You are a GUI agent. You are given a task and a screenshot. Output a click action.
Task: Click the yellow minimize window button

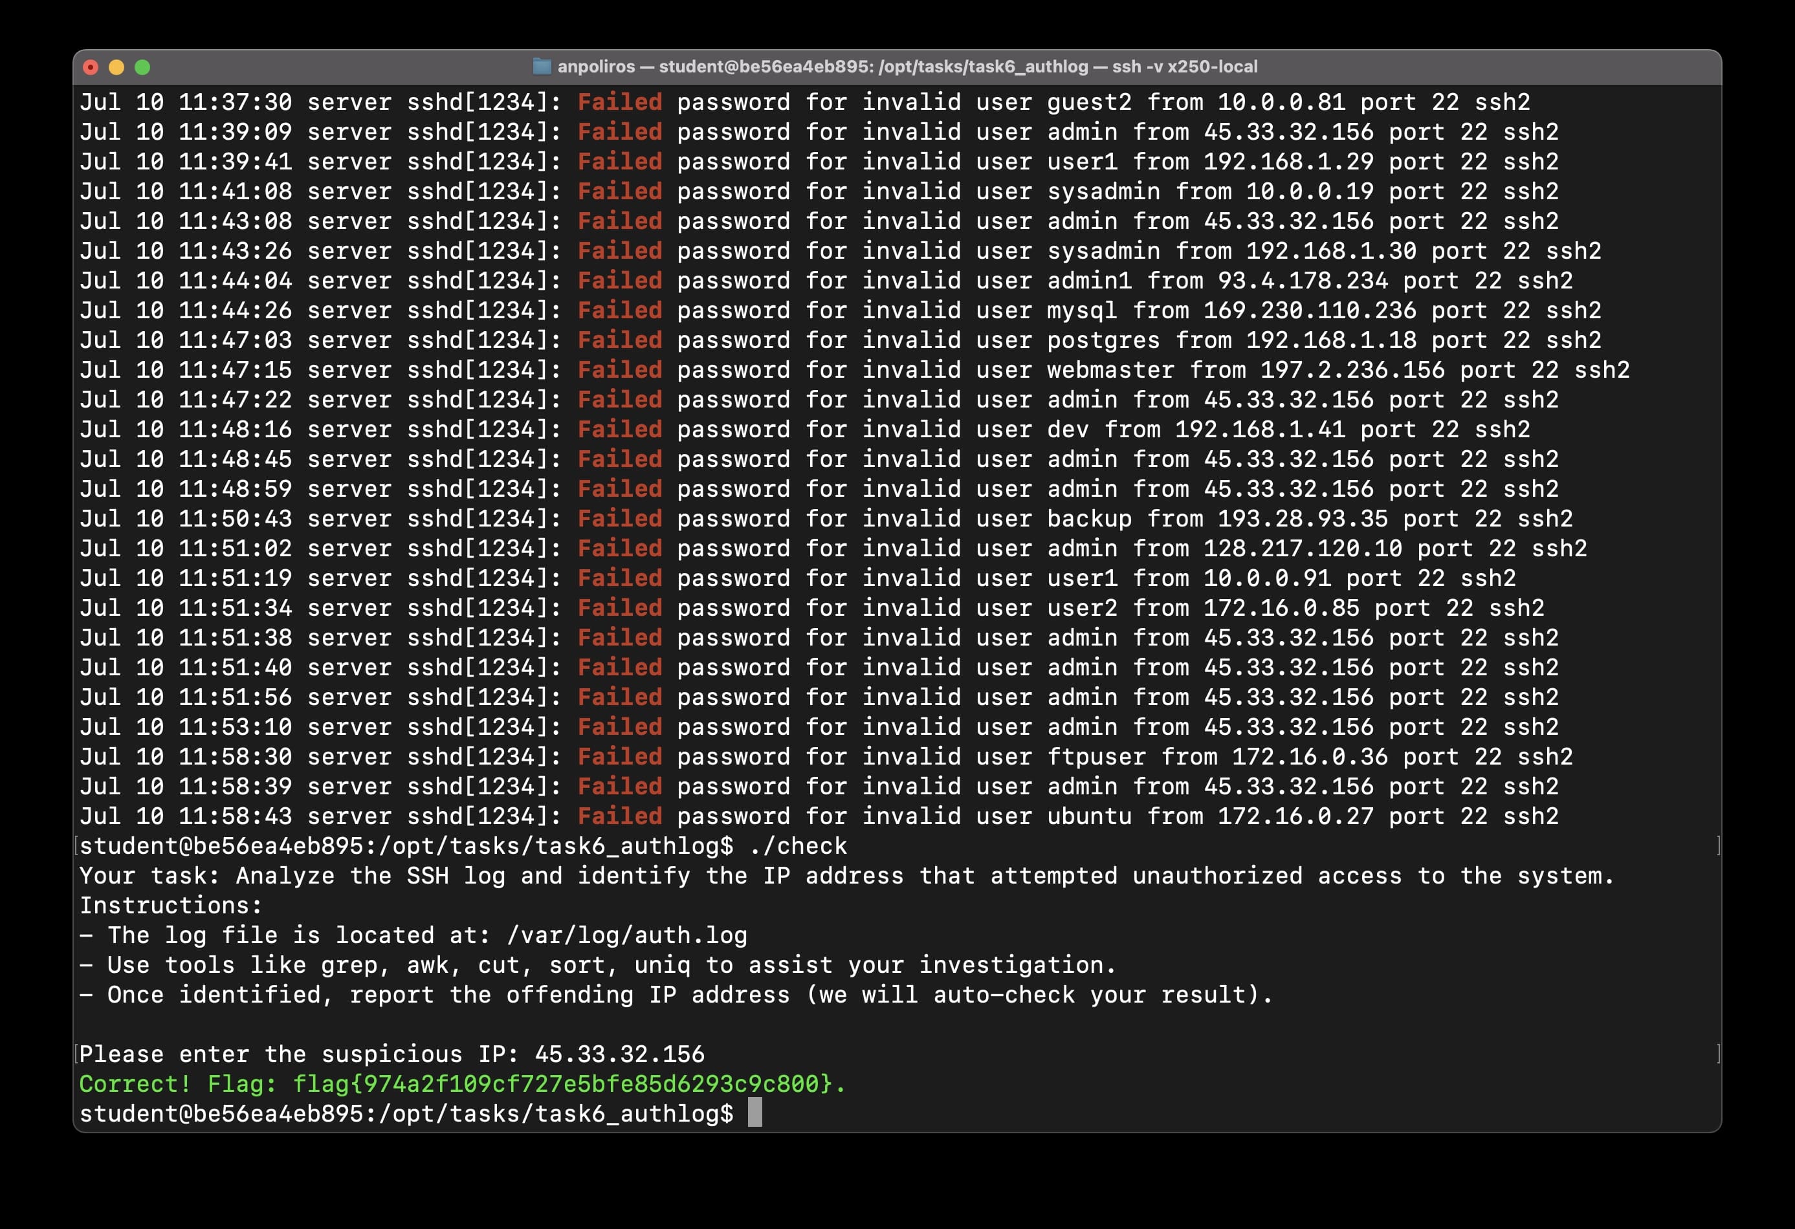click(116, 67)
